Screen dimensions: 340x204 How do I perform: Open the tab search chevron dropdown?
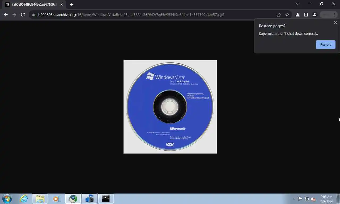pyautogui.click(x=297, y=4)
